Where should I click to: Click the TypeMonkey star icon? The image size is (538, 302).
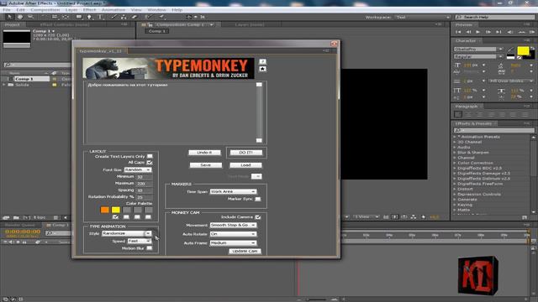262,69
